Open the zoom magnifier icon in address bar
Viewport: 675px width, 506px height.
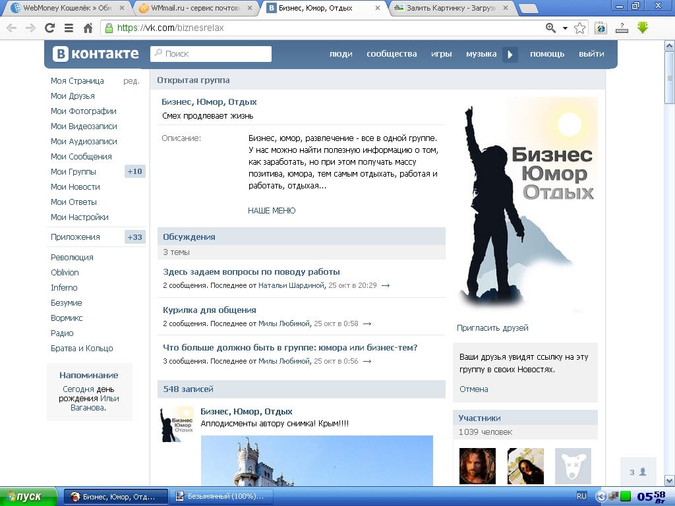[551, 28]
